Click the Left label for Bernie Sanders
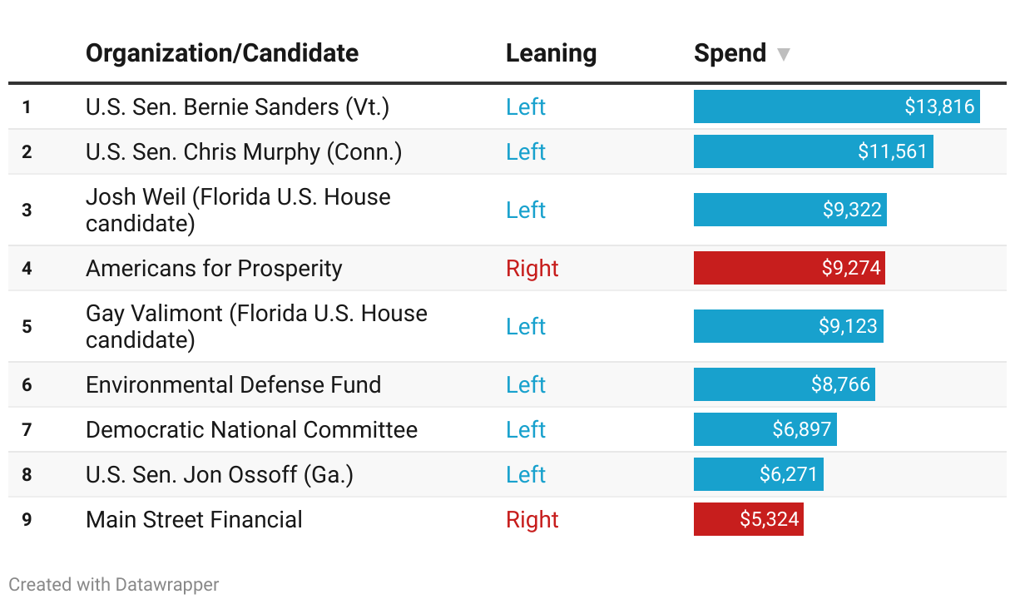Screen dimensions: 1015x604 pos(526,106)
